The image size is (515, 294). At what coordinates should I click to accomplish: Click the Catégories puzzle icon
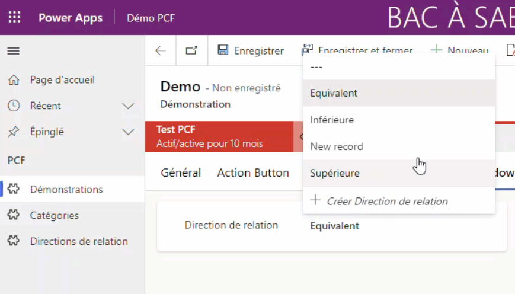[14, 215]
